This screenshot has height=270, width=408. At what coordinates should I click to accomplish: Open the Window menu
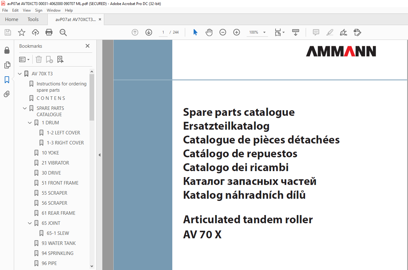54,10
